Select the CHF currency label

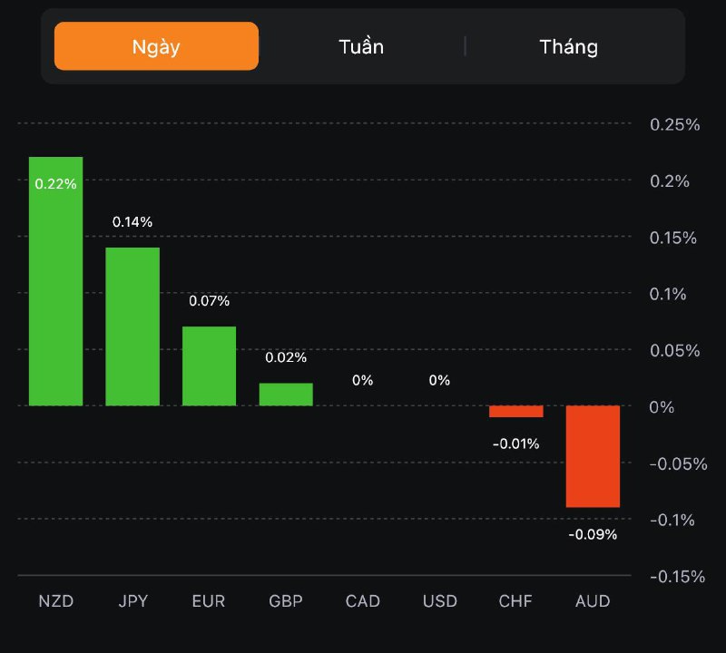pos(515,601)
